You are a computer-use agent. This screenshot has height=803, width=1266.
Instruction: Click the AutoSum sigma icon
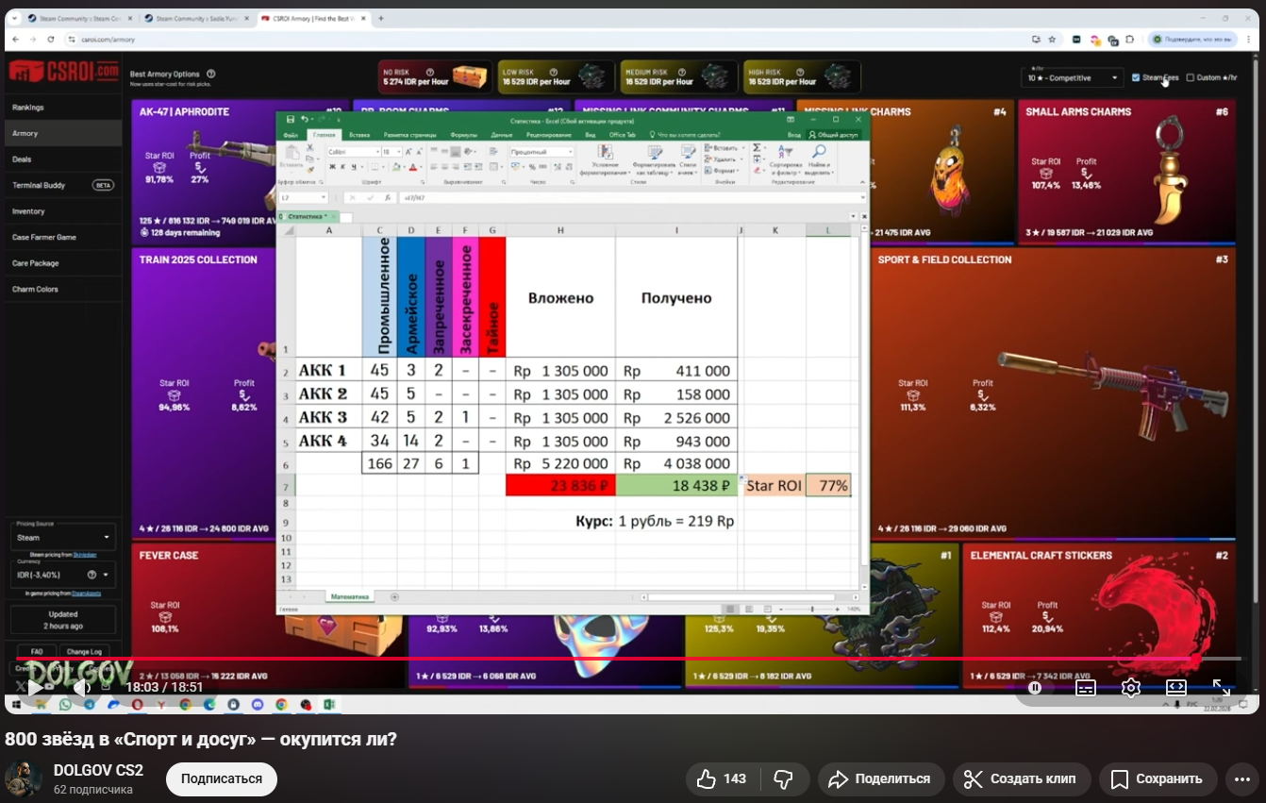757,148
